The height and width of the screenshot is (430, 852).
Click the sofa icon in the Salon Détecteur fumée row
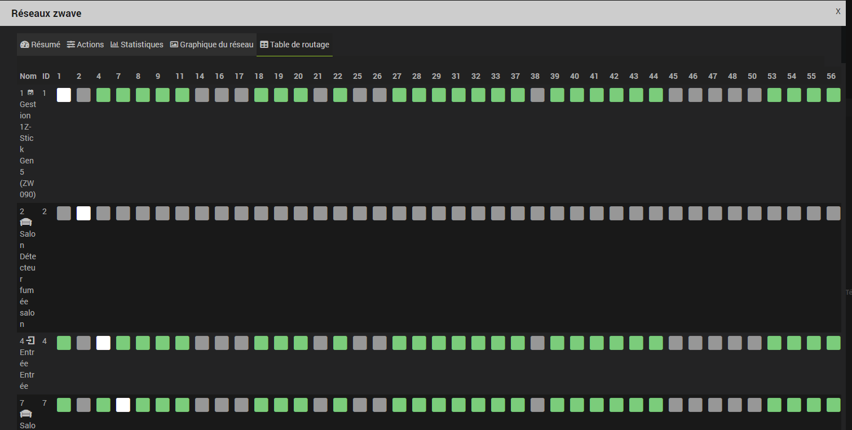(x=26, y=223)
